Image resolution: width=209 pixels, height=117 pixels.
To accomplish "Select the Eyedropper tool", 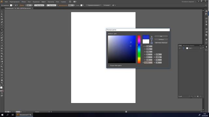I will pyautogui.click(x=2, y=64).
